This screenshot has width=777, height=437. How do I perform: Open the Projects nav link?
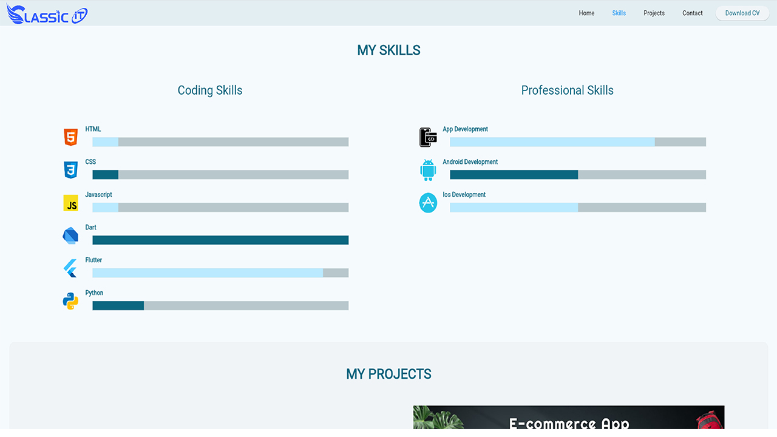pyautogui.click(x=654, y=13)
